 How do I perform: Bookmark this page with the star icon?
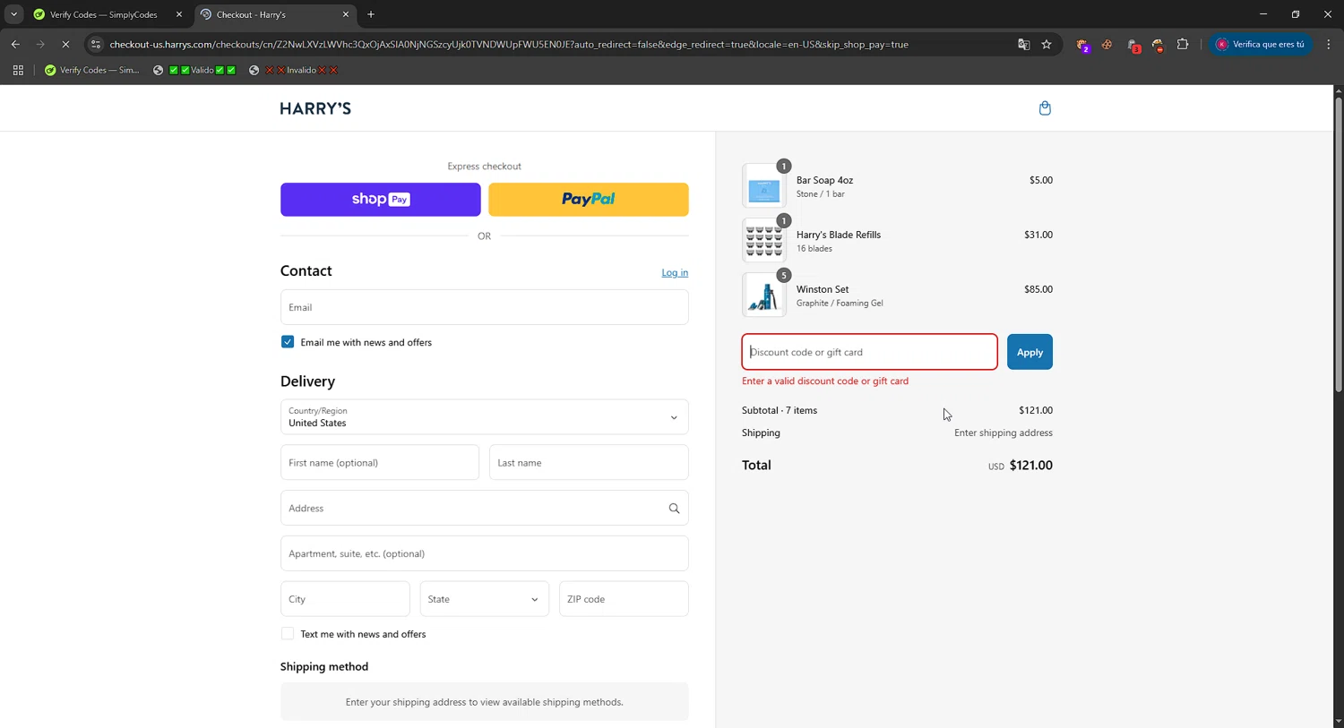click(x=1047, y=44)
